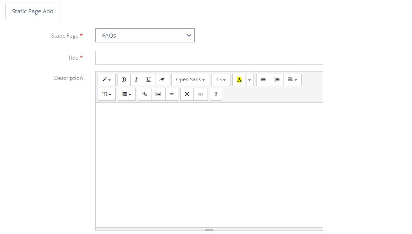Image resolution: width=412 pixels, height=234 pixels.
Task: Switch to code view
Action: 200,94
